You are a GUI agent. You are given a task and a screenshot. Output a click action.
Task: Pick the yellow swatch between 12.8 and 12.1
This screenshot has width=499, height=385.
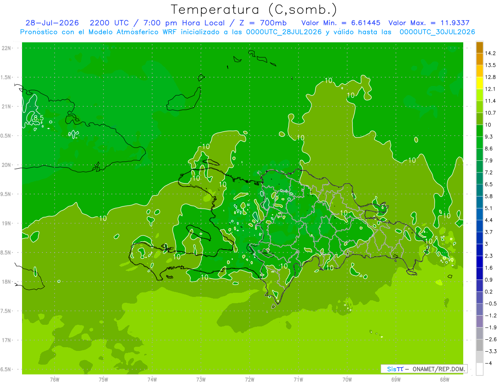(x=479, y=83)
